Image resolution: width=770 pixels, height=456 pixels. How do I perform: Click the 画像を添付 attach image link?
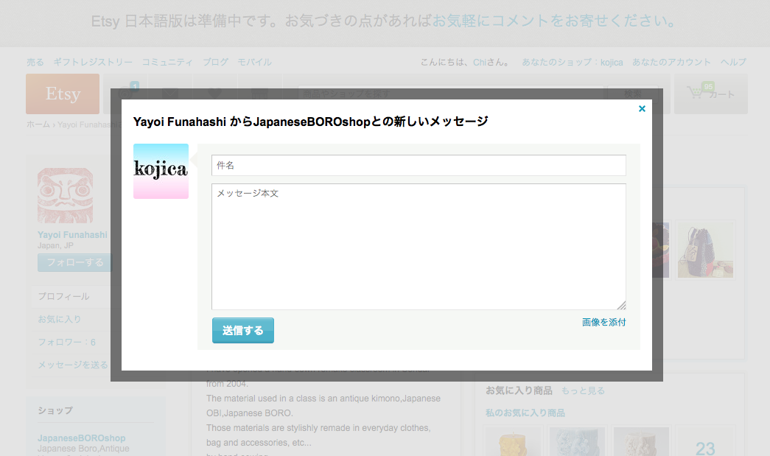(603, 322)
